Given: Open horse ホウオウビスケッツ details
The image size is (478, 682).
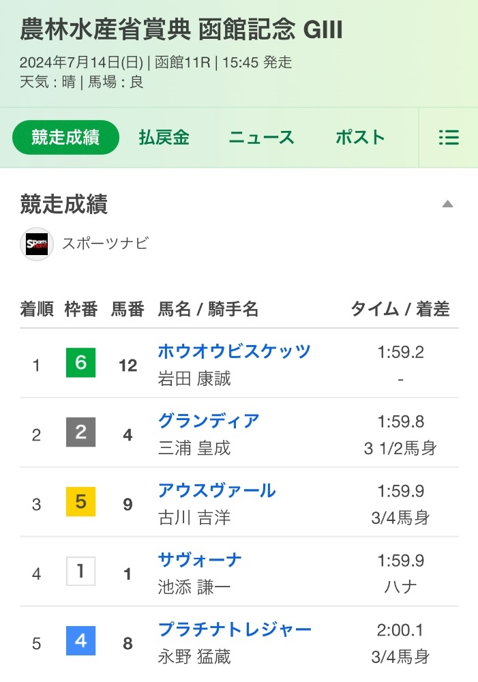Looking at the screenshot, I should coord(234,351).
